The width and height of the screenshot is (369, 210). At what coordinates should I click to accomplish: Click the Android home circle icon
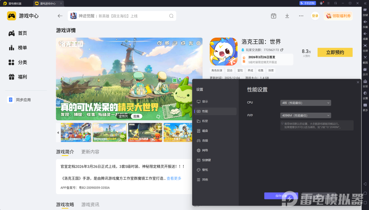click(x=365, y=193)
